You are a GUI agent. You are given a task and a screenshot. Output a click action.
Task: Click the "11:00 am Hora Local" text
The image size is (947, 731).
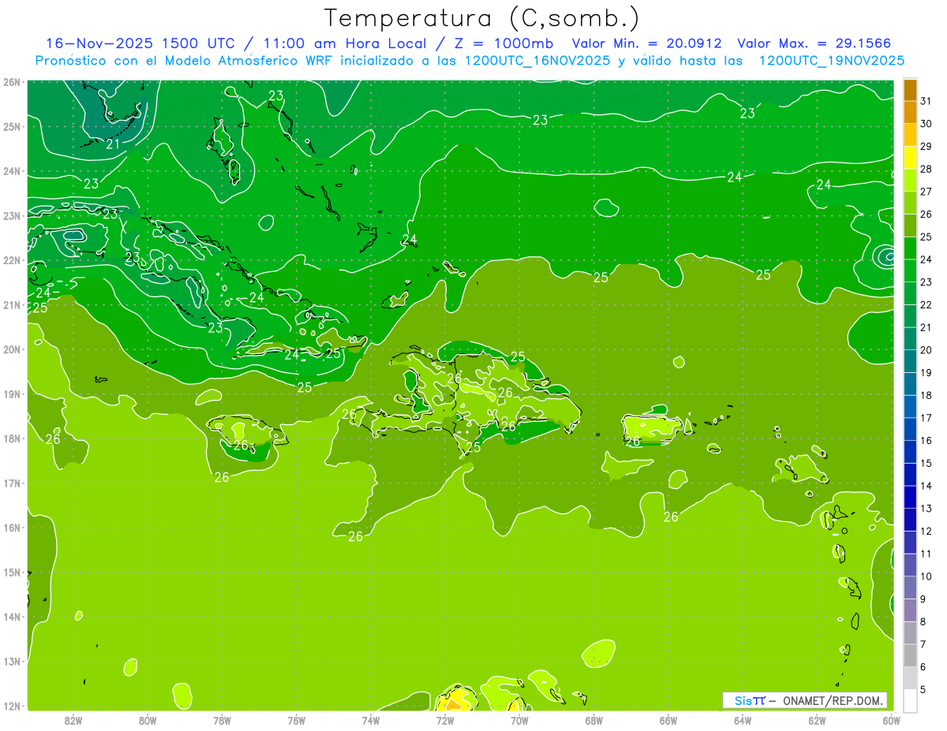tap(347, 43)
